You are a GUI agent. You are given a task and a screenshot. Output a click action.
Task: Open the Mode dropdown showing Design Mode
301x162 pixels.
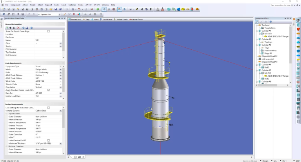tap(61, 69)
